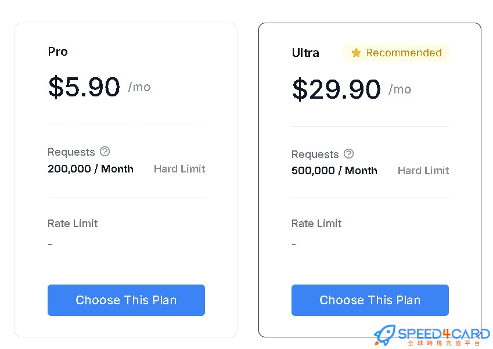
Task: Click Rate Limit label in Ultra card
Action: pyautogui.click(x=316, y=223)
